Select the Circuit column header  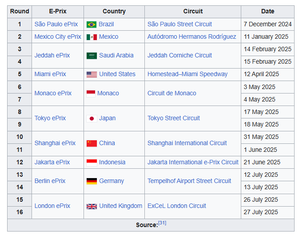tap(193, 12)
